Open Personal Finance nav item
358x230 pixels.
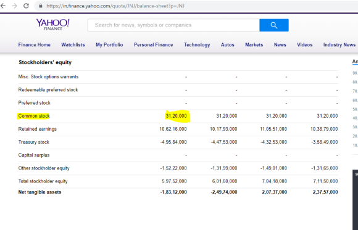coord(154,45)
